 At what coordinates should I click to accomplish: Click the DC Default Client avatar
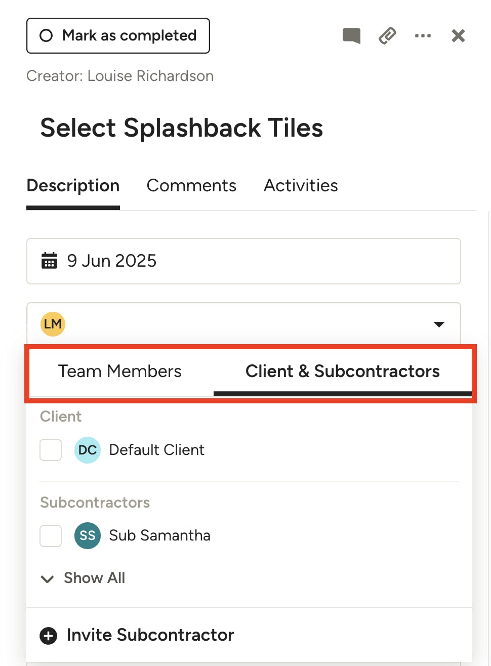coord(88,450)
